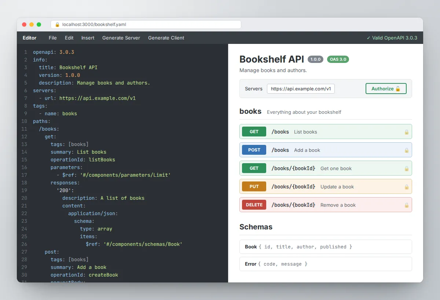Click editor line 'operationId: createBook'
Image resolution: width=440 pixels, height=300 pixels.
(x=84, y=275)
